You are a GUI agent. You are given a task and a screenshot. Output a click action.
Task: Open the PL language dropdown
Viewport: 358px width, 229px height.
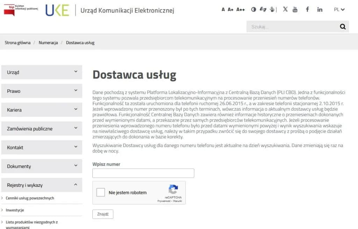pyautogui.click(x=338, y=9)
